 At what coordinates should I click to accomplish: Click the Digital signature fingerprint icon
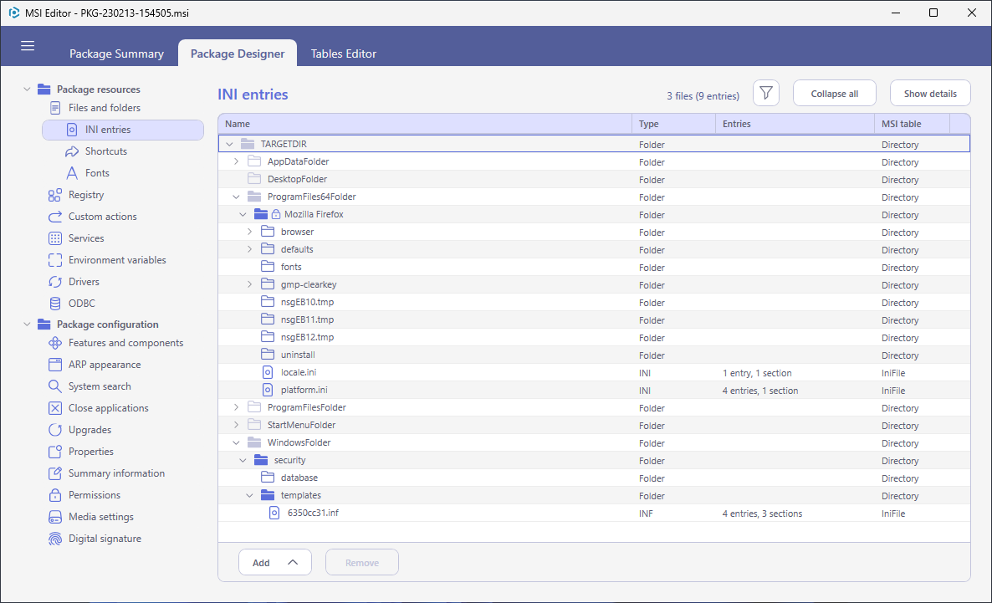pyautogui.click(x=55, y=539)
